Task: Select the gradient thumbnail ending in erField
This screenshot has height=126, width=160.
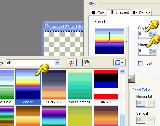Action: point(7,85)
